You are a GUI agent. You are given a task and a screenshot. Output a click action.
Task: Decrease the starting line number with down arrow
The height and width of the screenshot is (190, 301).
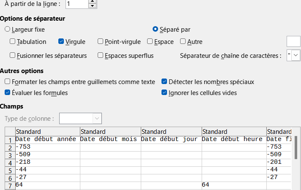(92, 6)
